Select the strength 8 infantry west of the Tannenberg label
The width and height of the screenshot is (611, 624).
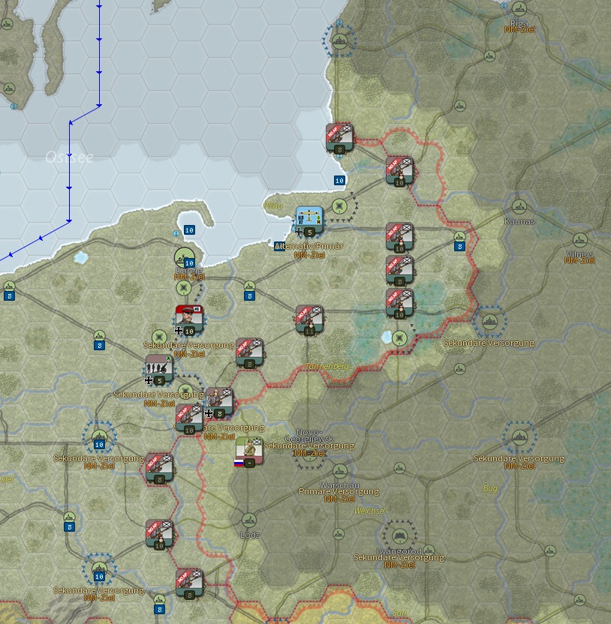pos(249,353)
